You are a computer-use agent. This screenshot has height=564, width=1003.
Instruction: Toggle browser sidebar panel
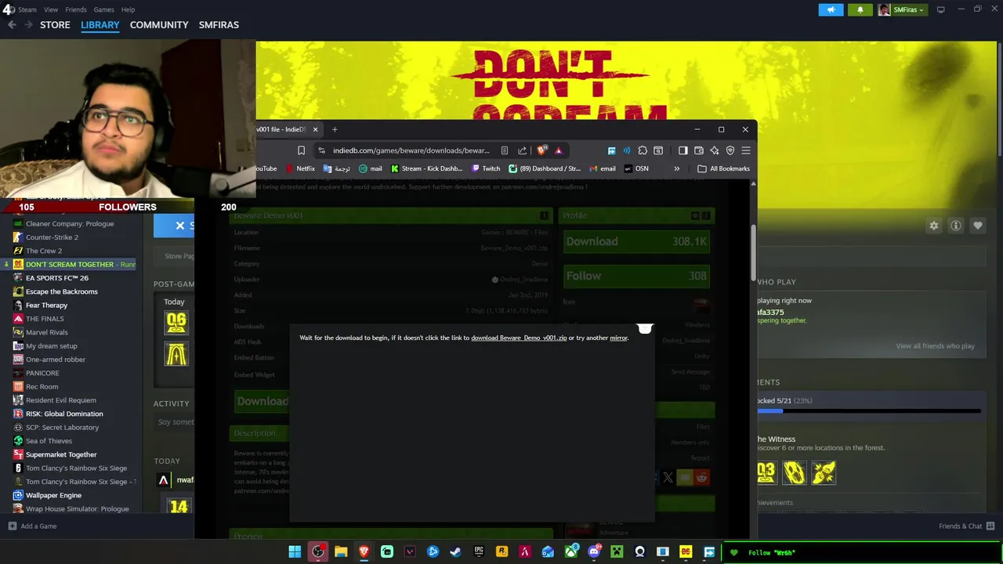[683, 150]
